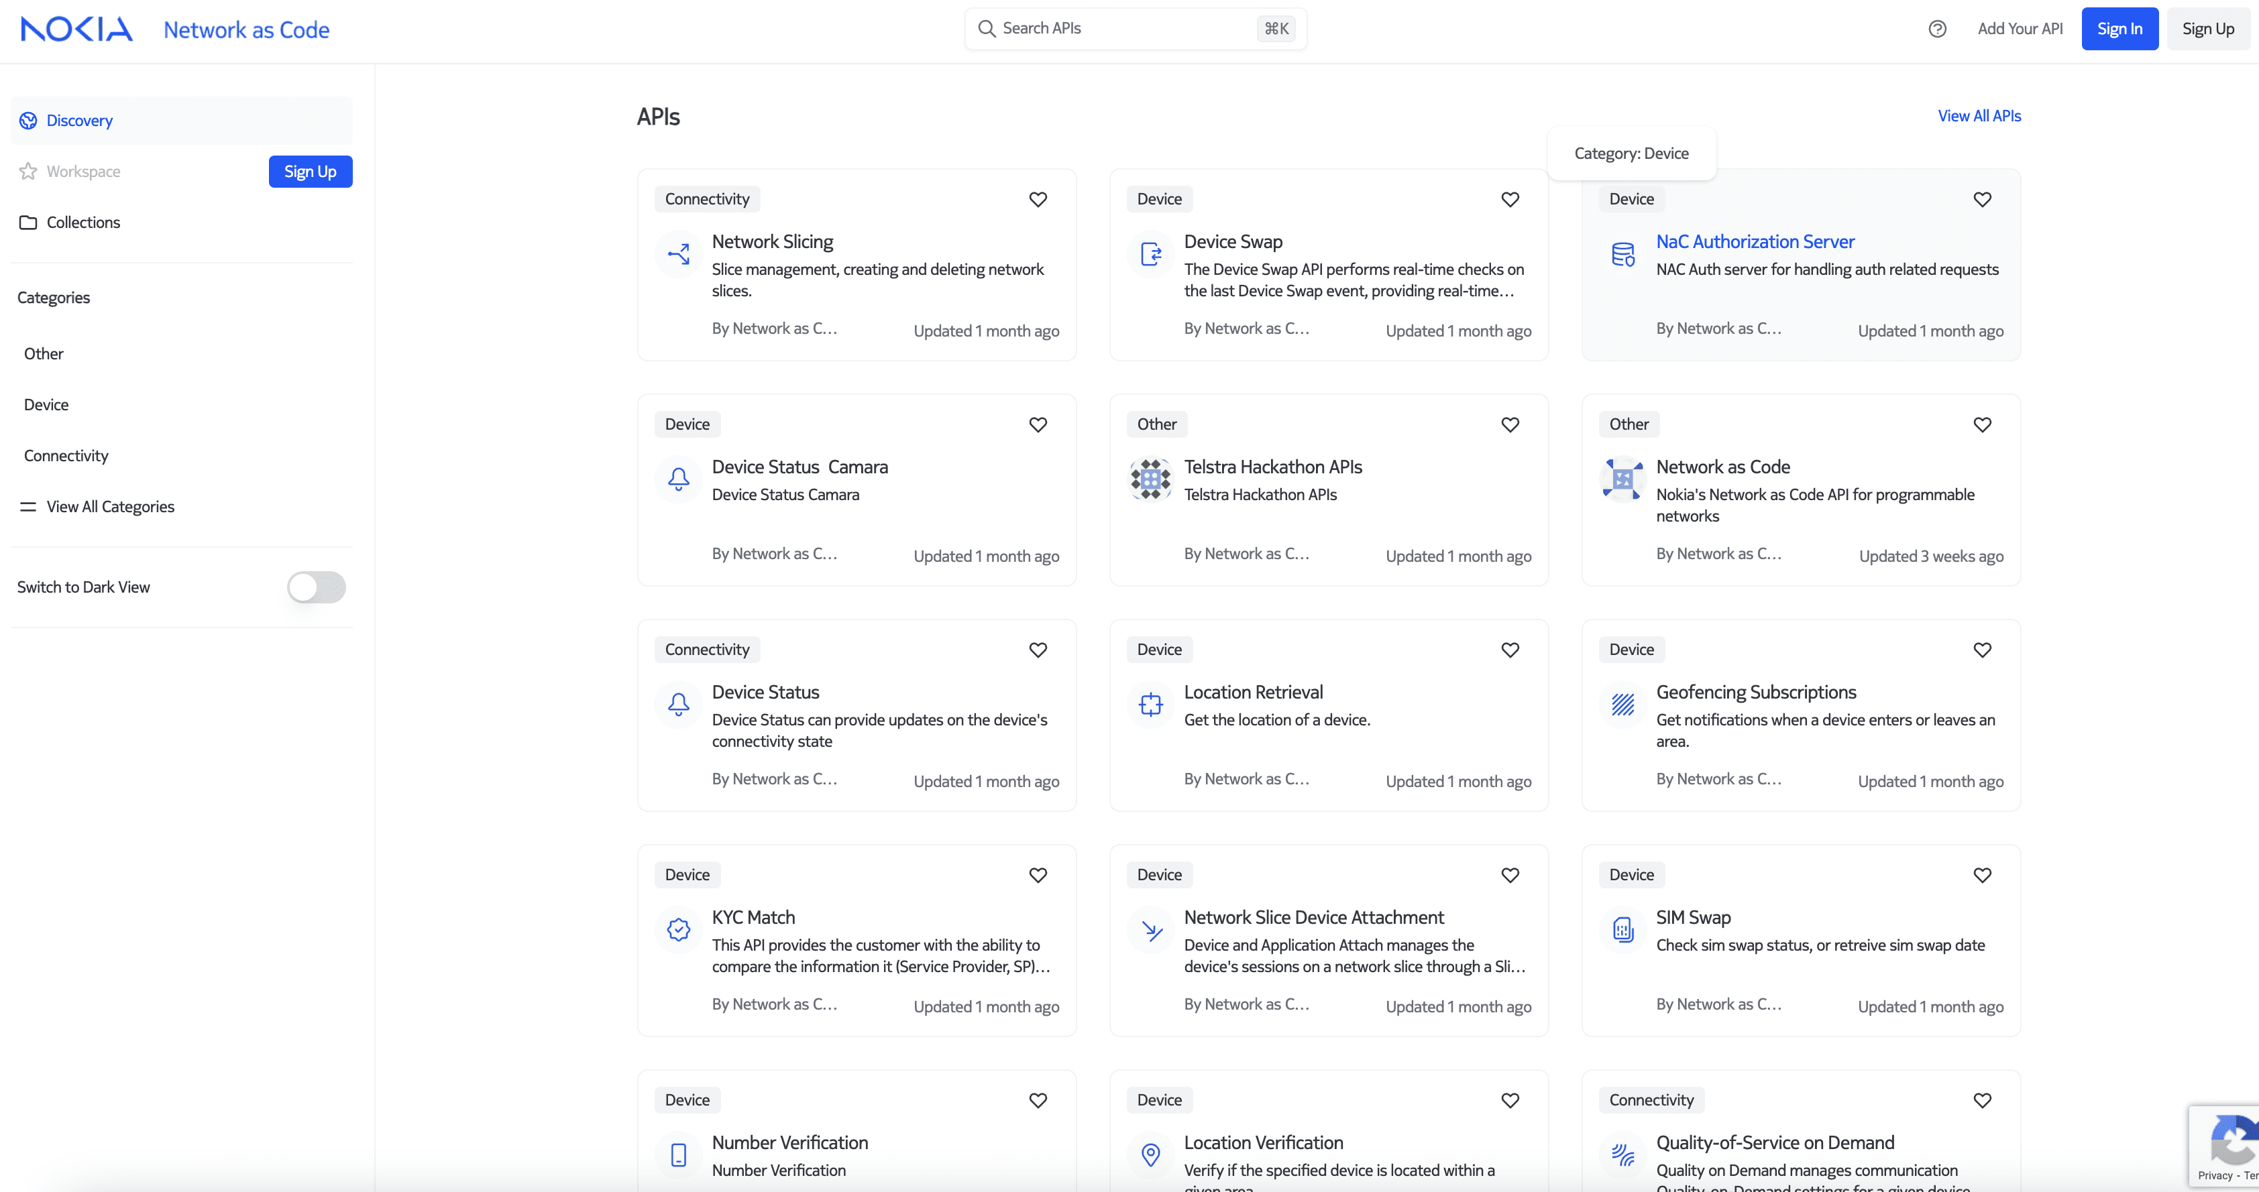Toggle the Switch to Dark View switch
The height and width of the screenshot is (1192, 2259).
(317, 587)
